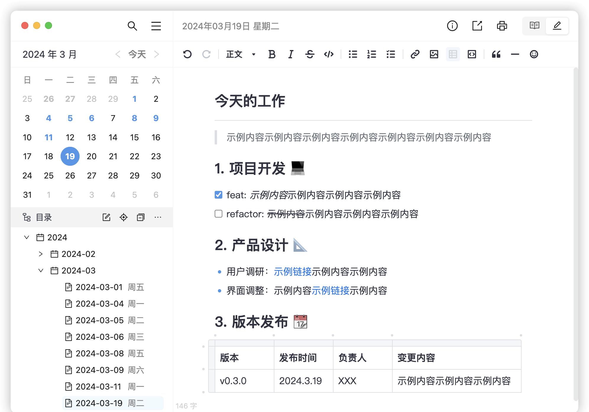Open the hamburger menu icon
The height and width of the screenshot is (412, 589).
[x=156, y=26]
